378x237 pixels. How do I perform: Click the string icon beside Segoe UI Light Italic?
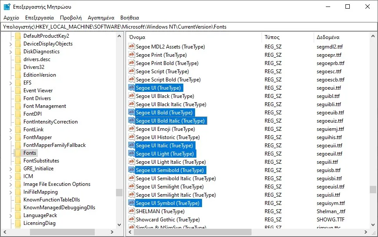131,162
